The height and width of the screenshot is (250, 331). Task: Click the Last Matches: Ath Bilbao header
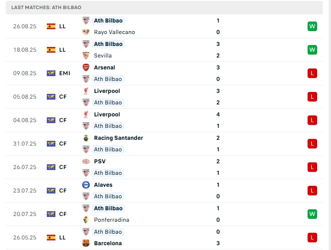pos(46,8)
